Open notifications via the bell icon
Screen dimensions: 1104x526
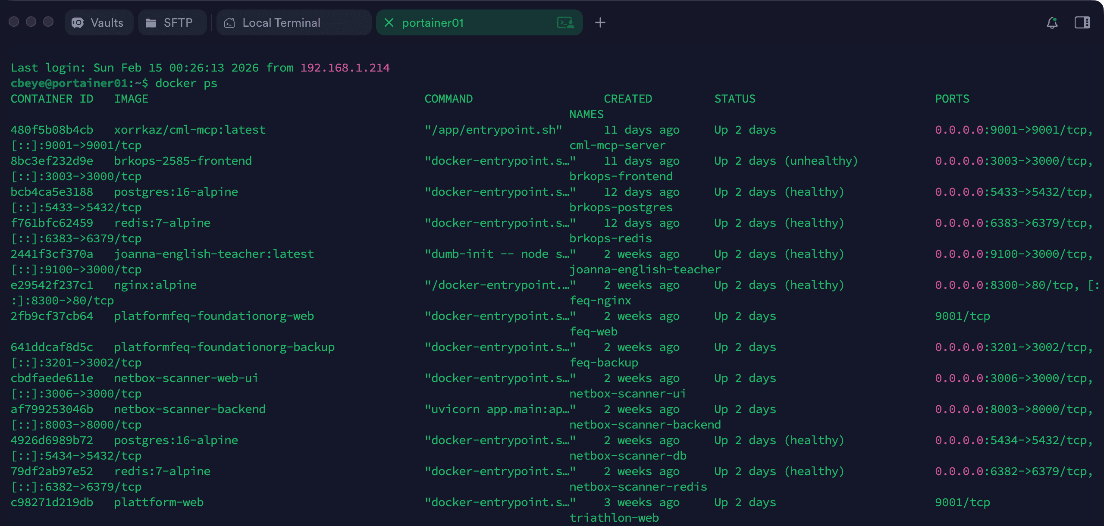pos(1052,23)
